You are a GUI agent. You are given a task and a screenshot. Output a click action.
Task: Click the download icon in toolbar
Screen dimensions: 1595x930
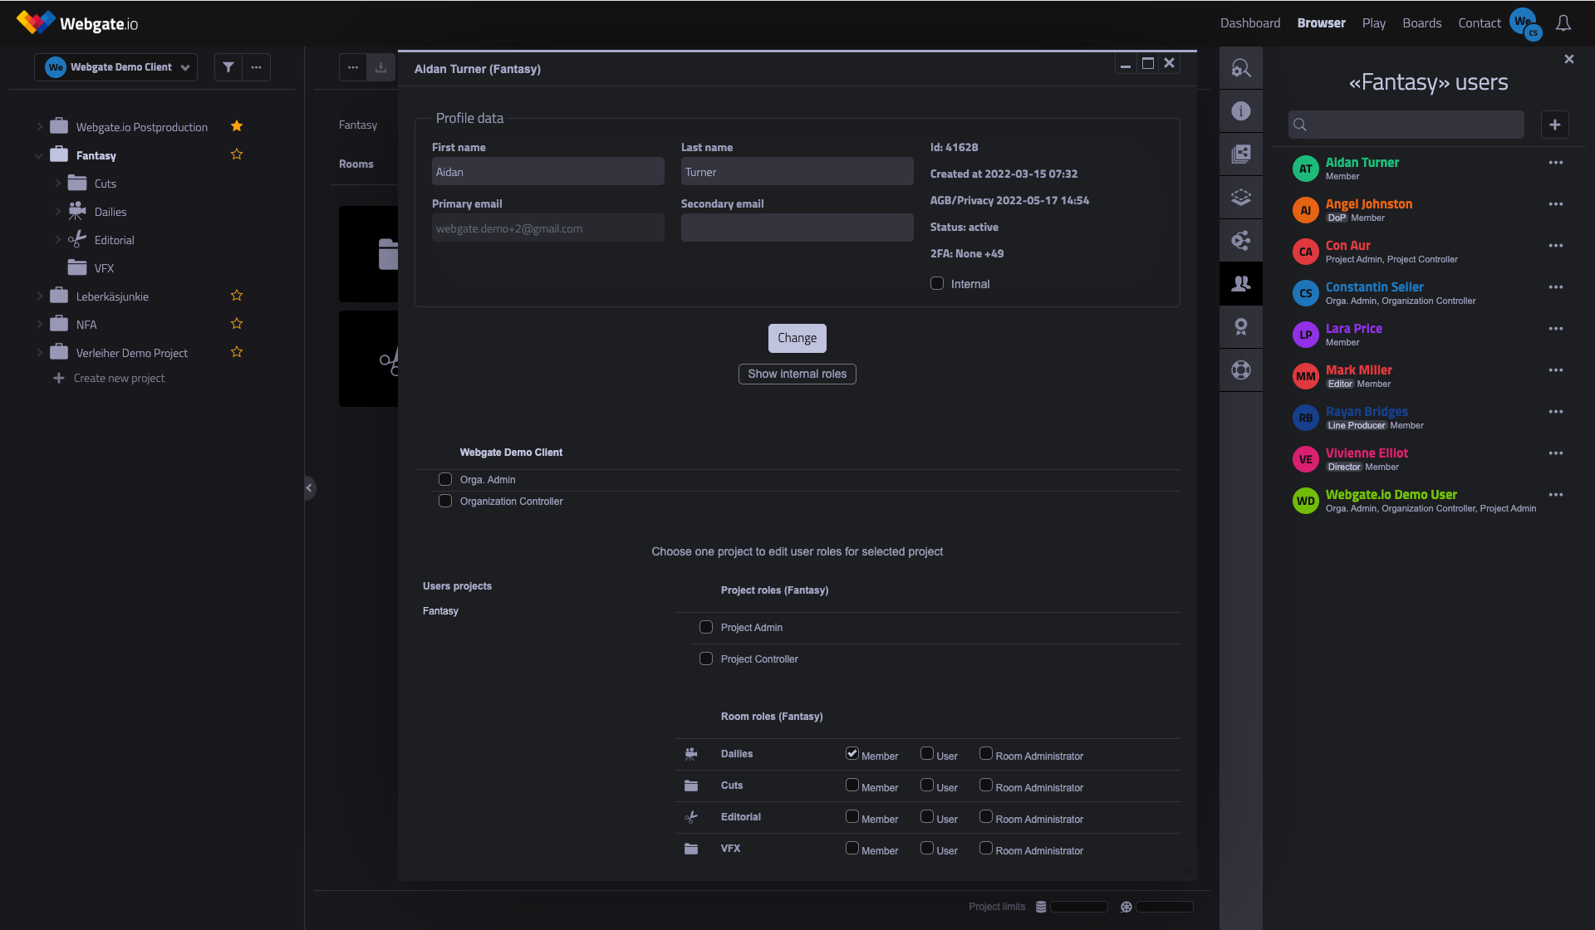coord(380,67)
